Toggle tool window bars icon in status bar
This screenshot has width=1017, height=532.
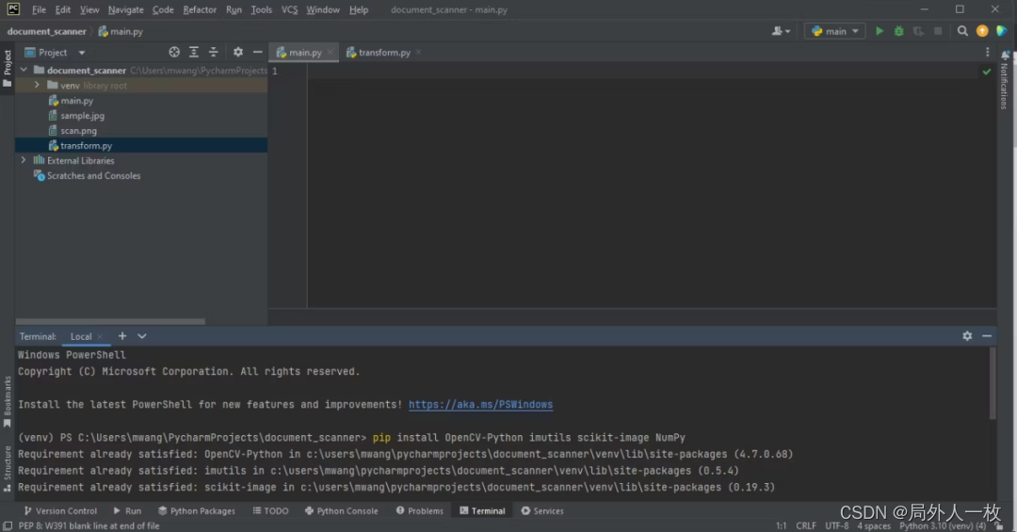point(8,526)
